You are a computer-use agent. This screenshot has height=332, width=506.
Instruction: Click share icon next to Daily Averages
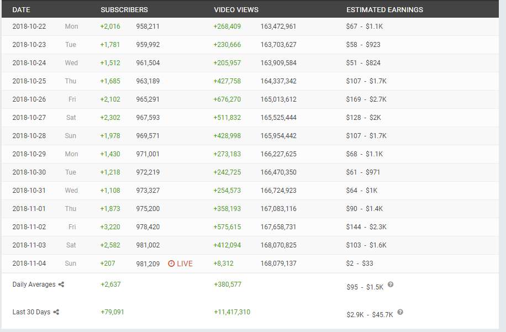(61, 284)
